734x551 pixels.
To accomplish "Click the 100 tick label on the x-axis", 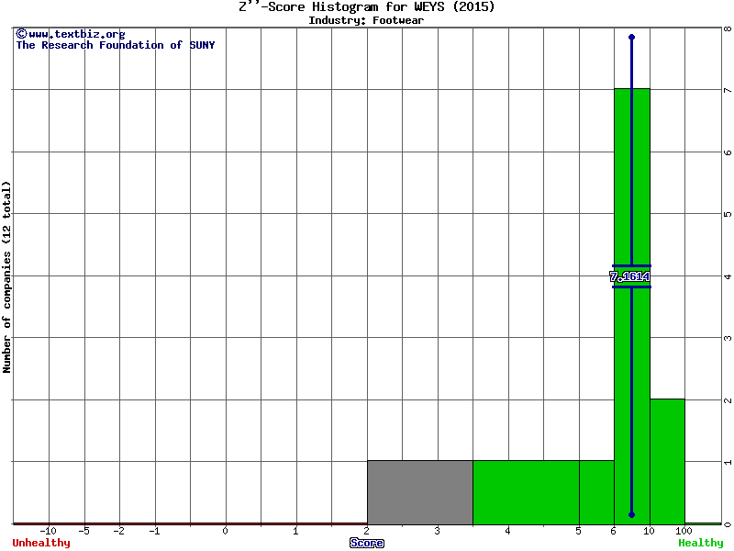I will pyautogui.click(x=684, y=531).
